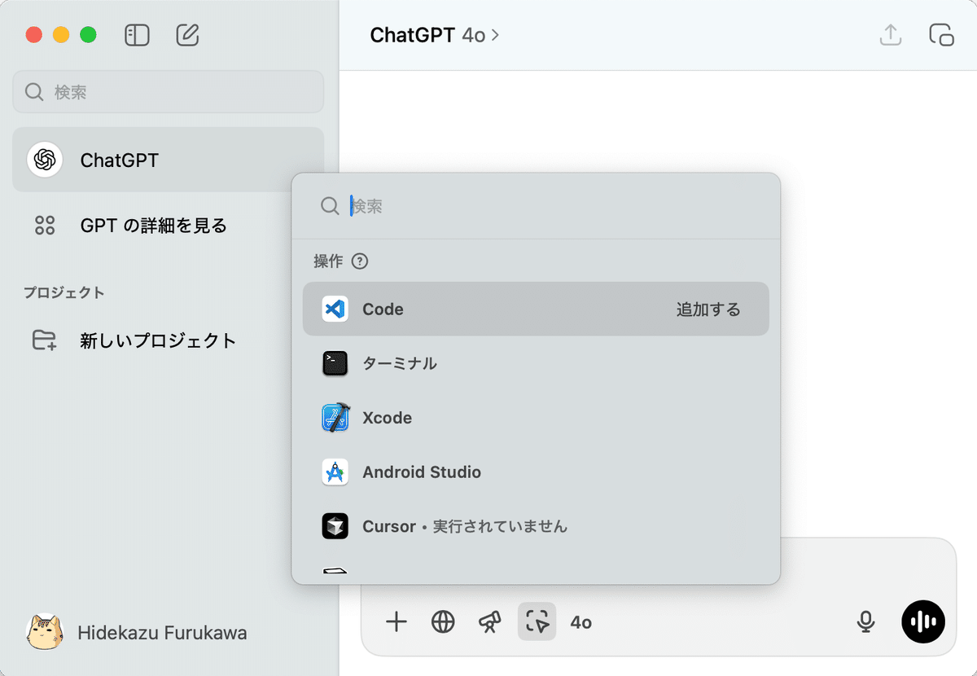The width and height of the screenshot is (977, 676).
Task: Open a new chat with the compose icon
Action: (187, 35)
